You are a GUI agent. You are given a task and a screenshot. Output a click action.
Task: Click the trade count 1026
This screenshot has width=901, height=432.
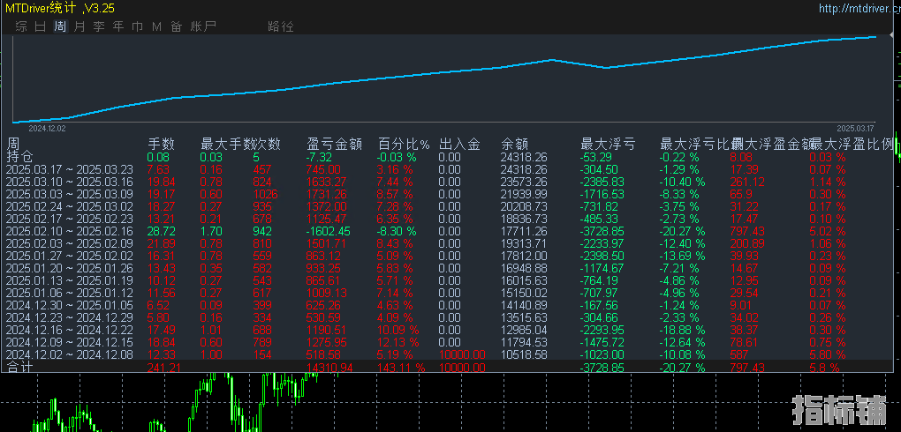pos(266,195)
